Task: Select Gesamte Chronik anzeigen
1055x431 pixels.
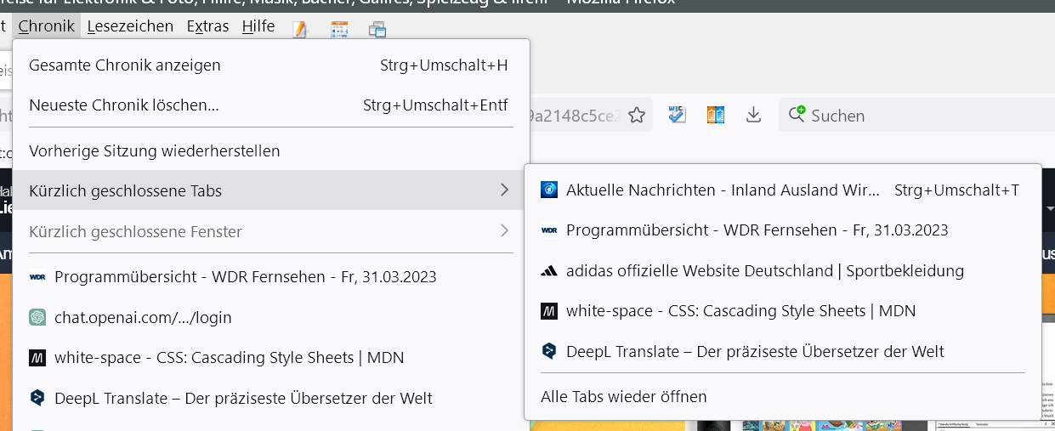Action: pos(125,65)
